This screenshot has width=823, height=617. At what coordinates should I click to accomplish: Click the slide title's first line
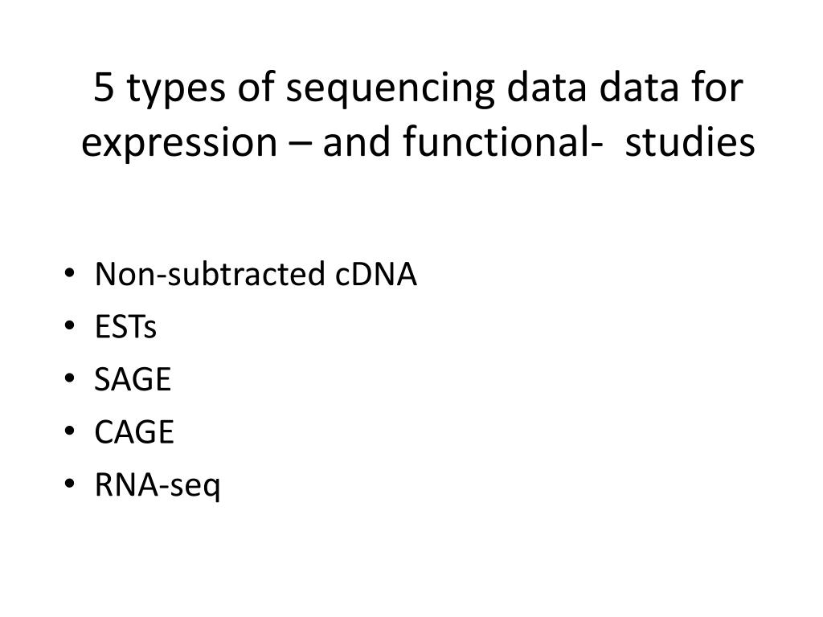pos(418,88)
